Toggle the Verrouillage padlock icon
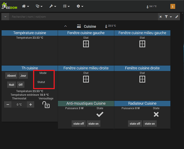184x149 pixels. (46, 105)
